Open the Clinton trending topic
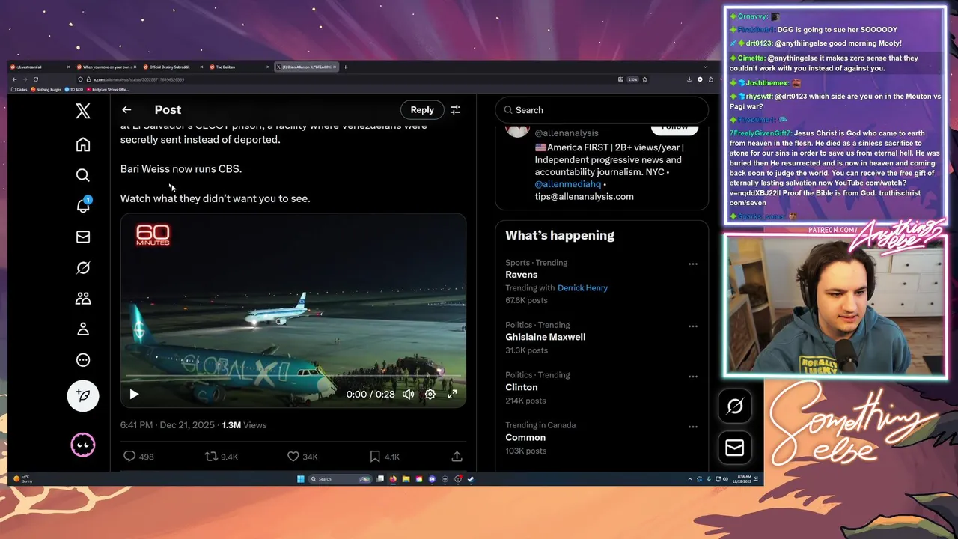958x539 pixels. pyautogui.click(x=522, y=388)
